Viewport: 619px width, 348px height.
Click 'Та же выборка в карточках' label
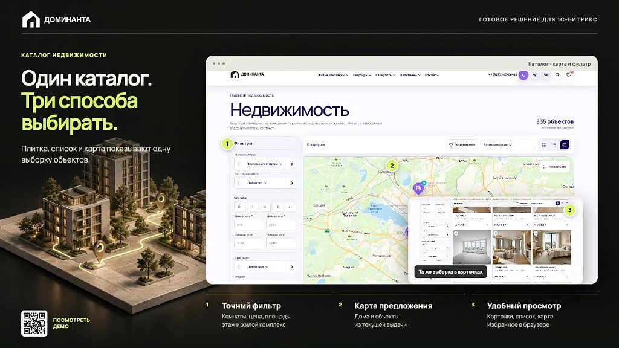[x=450, y=272]
